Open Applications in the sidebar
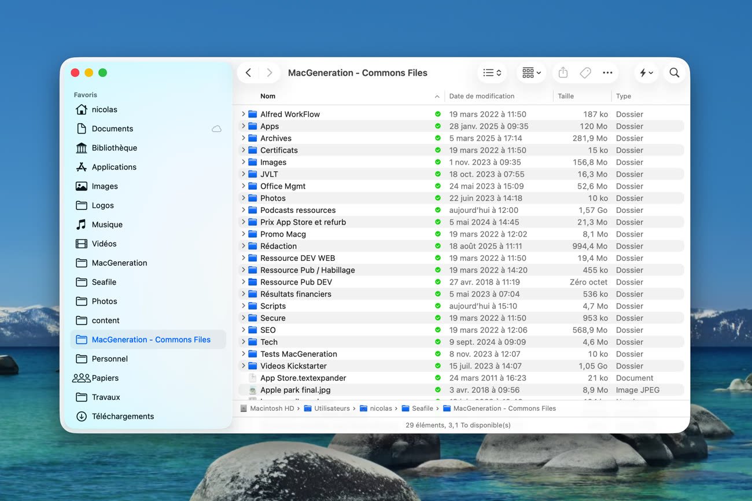752x501 pixels. pos(114,167)
